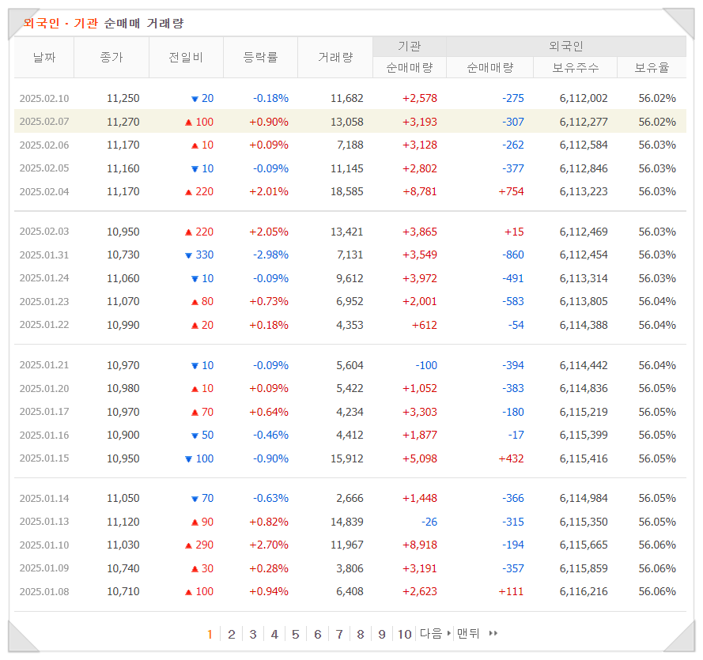Click the double-arrow icon after 맨뒤
The image size is (703, 660).
coord(493,633)
